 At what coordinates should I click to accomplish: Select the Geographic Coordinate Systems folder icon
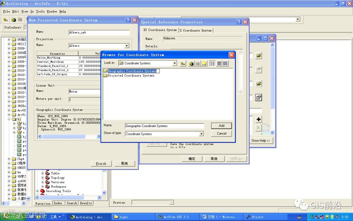(105, 71)
